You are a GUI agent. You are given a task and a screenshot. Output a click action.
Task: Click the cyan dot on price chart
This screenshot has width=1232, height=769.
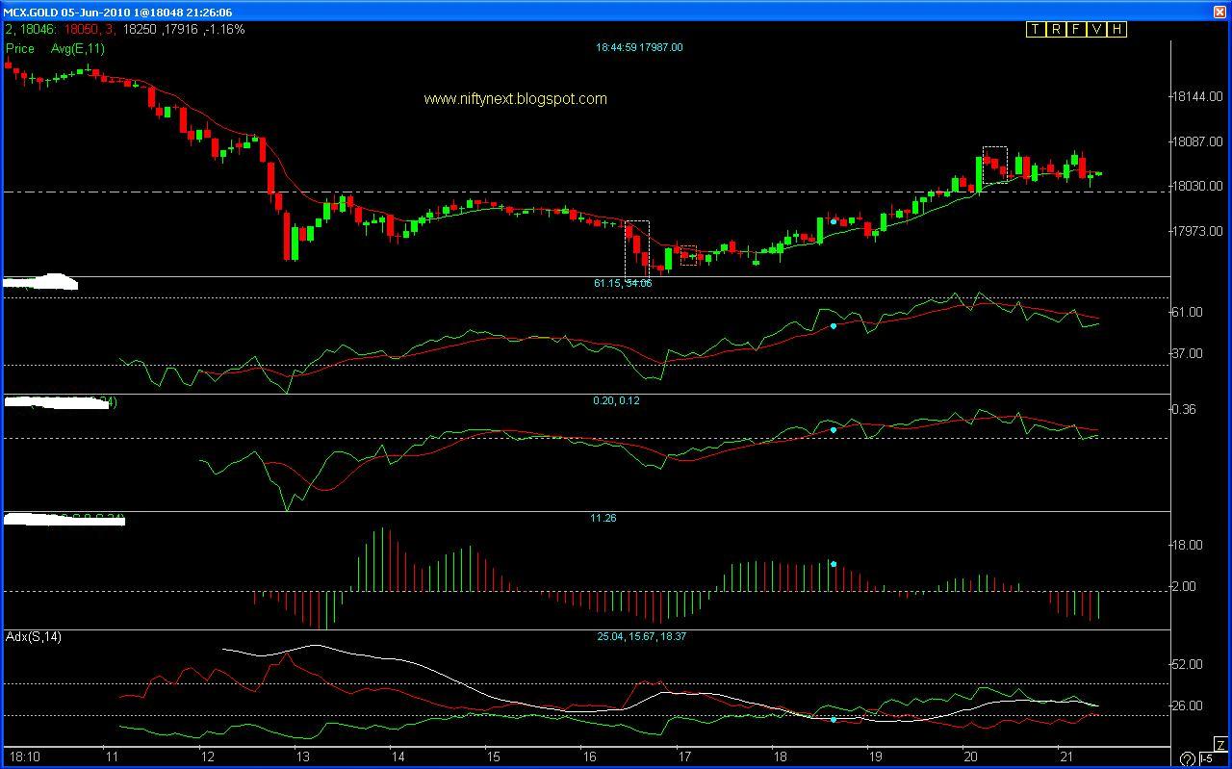pyautogui.click(x=834, y=221)
